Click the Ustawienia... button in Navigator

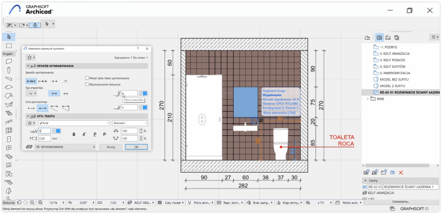point(401,202)
